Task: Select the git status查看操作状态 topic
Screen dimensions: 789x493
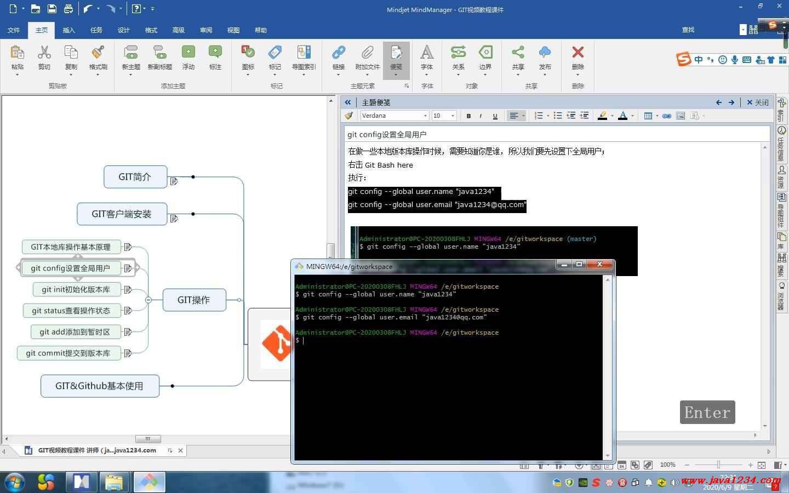Action: click(x=71, y=311)
